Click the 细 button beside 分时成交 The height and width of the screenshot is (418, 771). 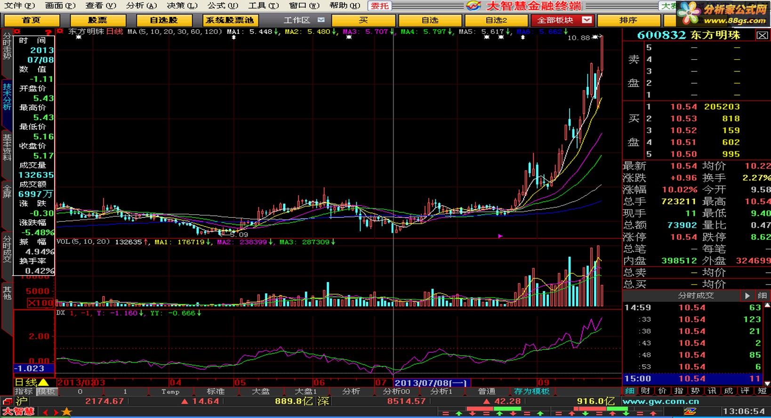coord(762,296)
